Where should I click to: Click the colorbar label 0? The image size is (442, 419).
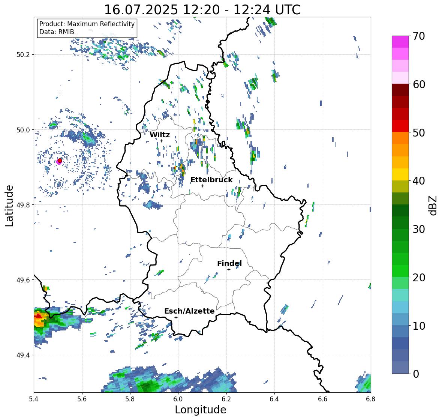click(416, 374)
